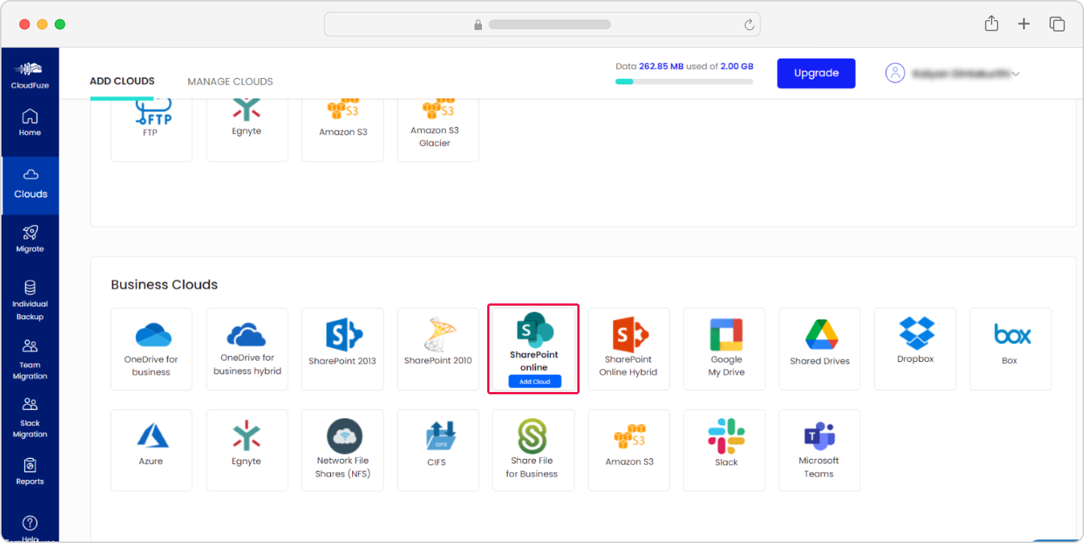Click the data usage progress bar
The width and height of the screenshot is (1084, 543).
[684, 81]
